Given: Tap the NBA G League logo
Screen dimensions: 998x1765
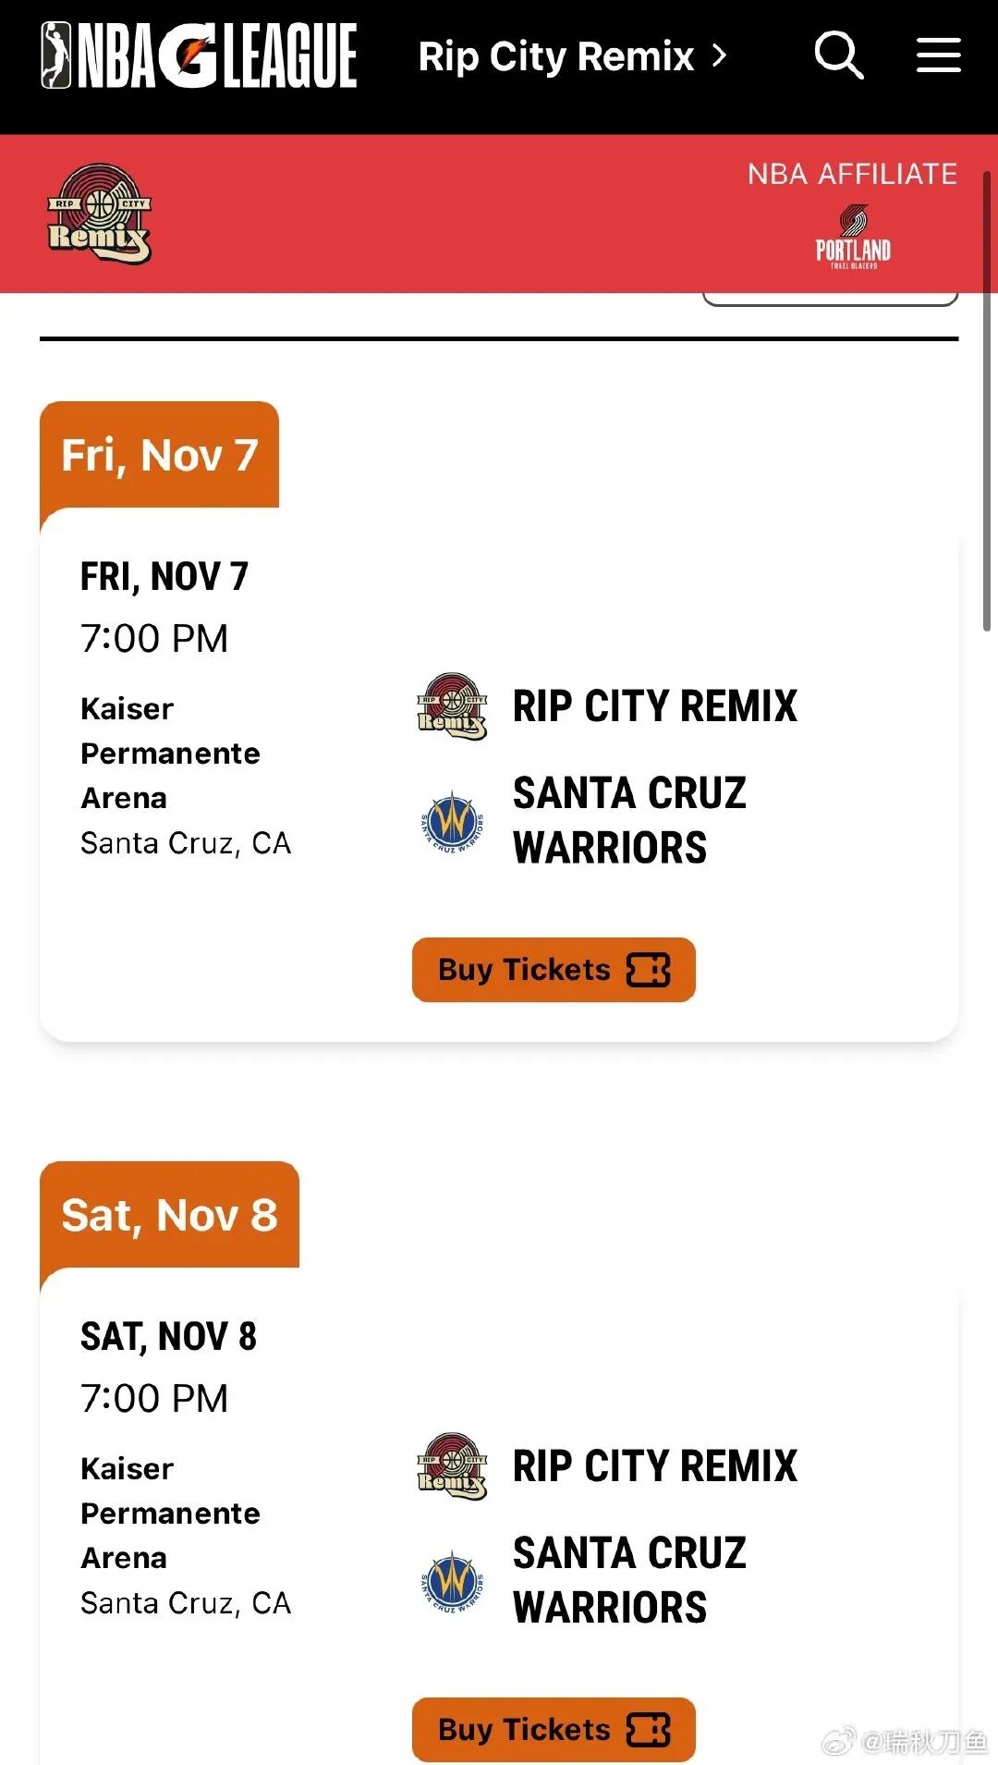Looking at the screenshot, I should click(199, 55).
